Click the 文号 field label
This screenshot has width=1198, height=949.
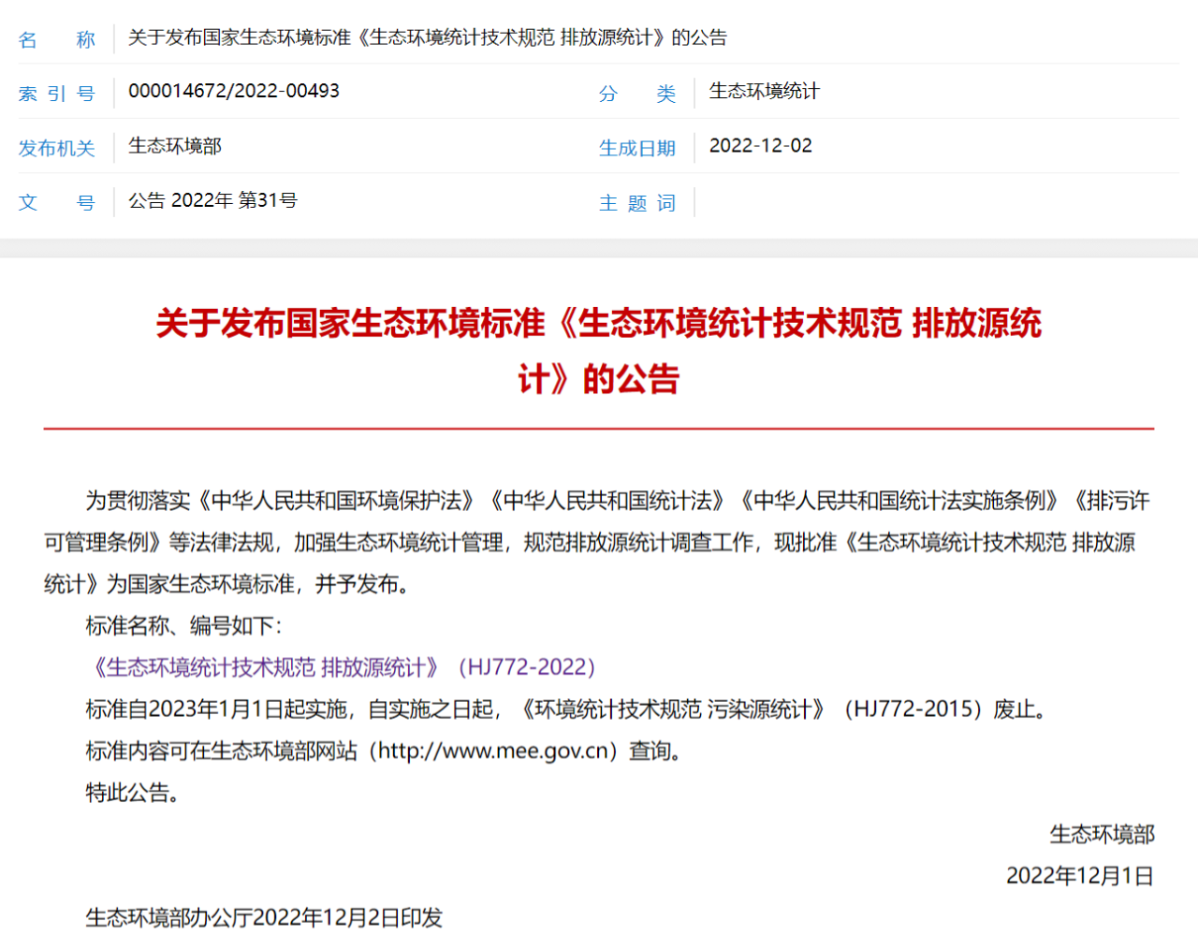click(x=57, y=202)
